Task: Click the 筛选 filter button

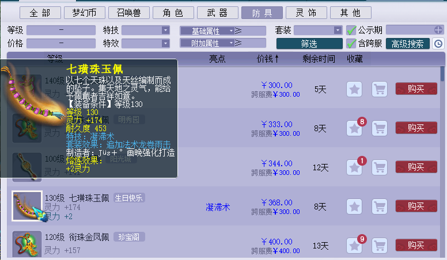Action: point(309,44)
